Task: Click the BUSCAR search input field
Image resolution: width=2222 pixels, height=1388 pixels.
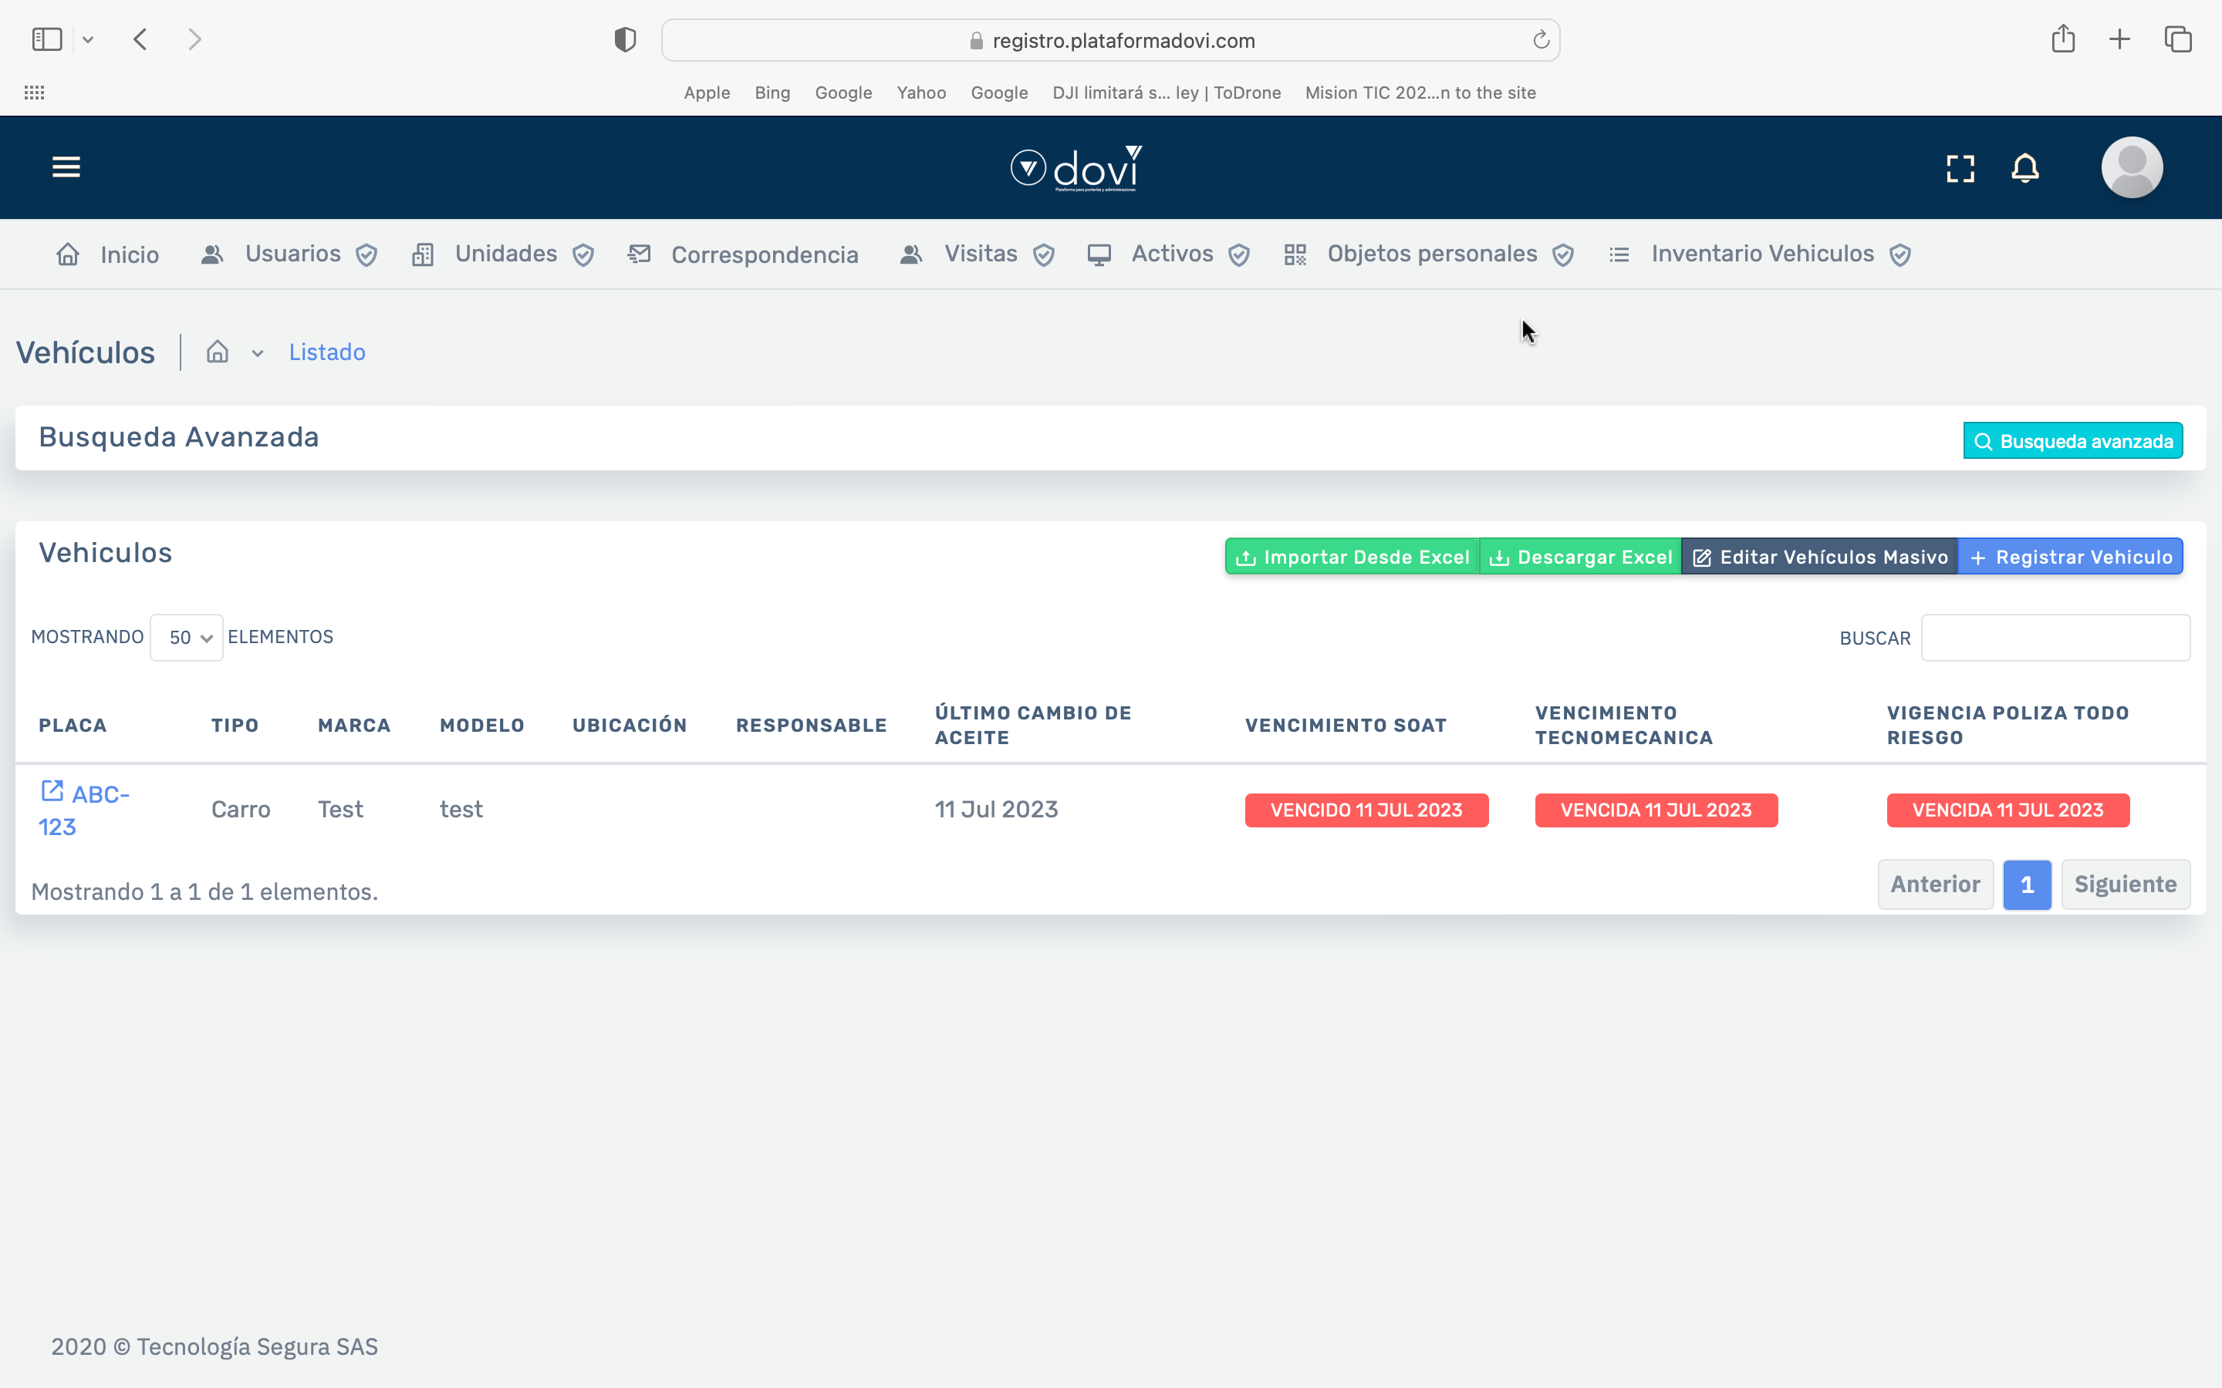Action: point(2055,638)
